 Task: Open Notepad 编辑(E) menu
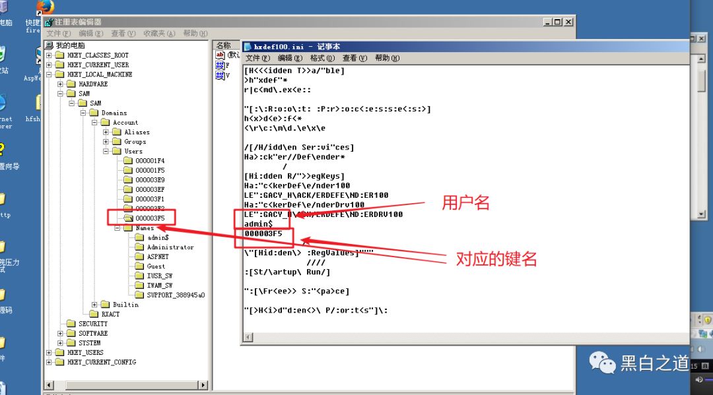(x=290, y=58)
